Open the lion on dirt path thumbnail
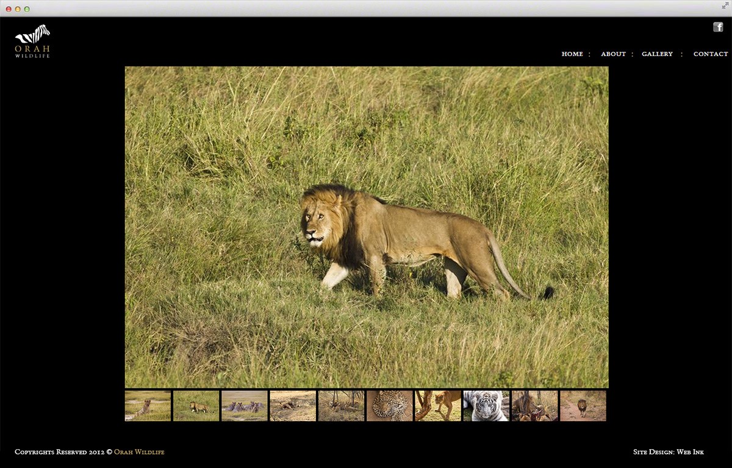 pyautogui.click(x=583, y=406)
